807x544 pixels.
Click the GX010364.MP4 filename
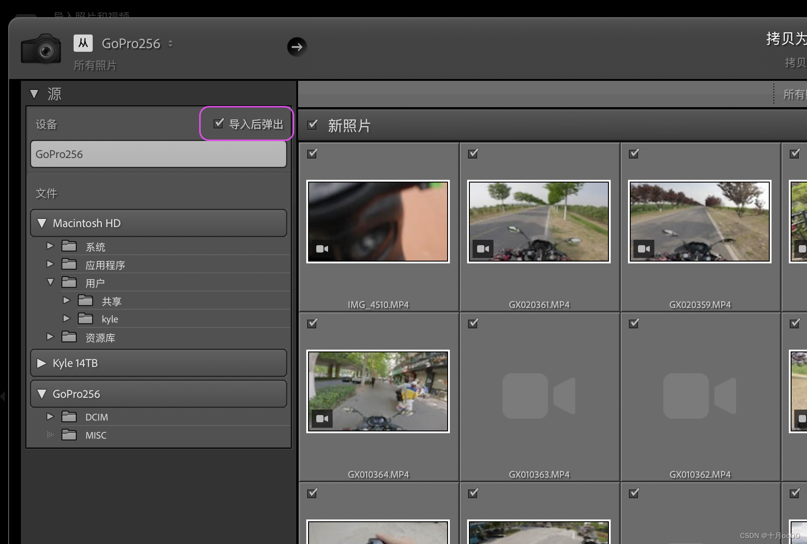click(378, 475)
